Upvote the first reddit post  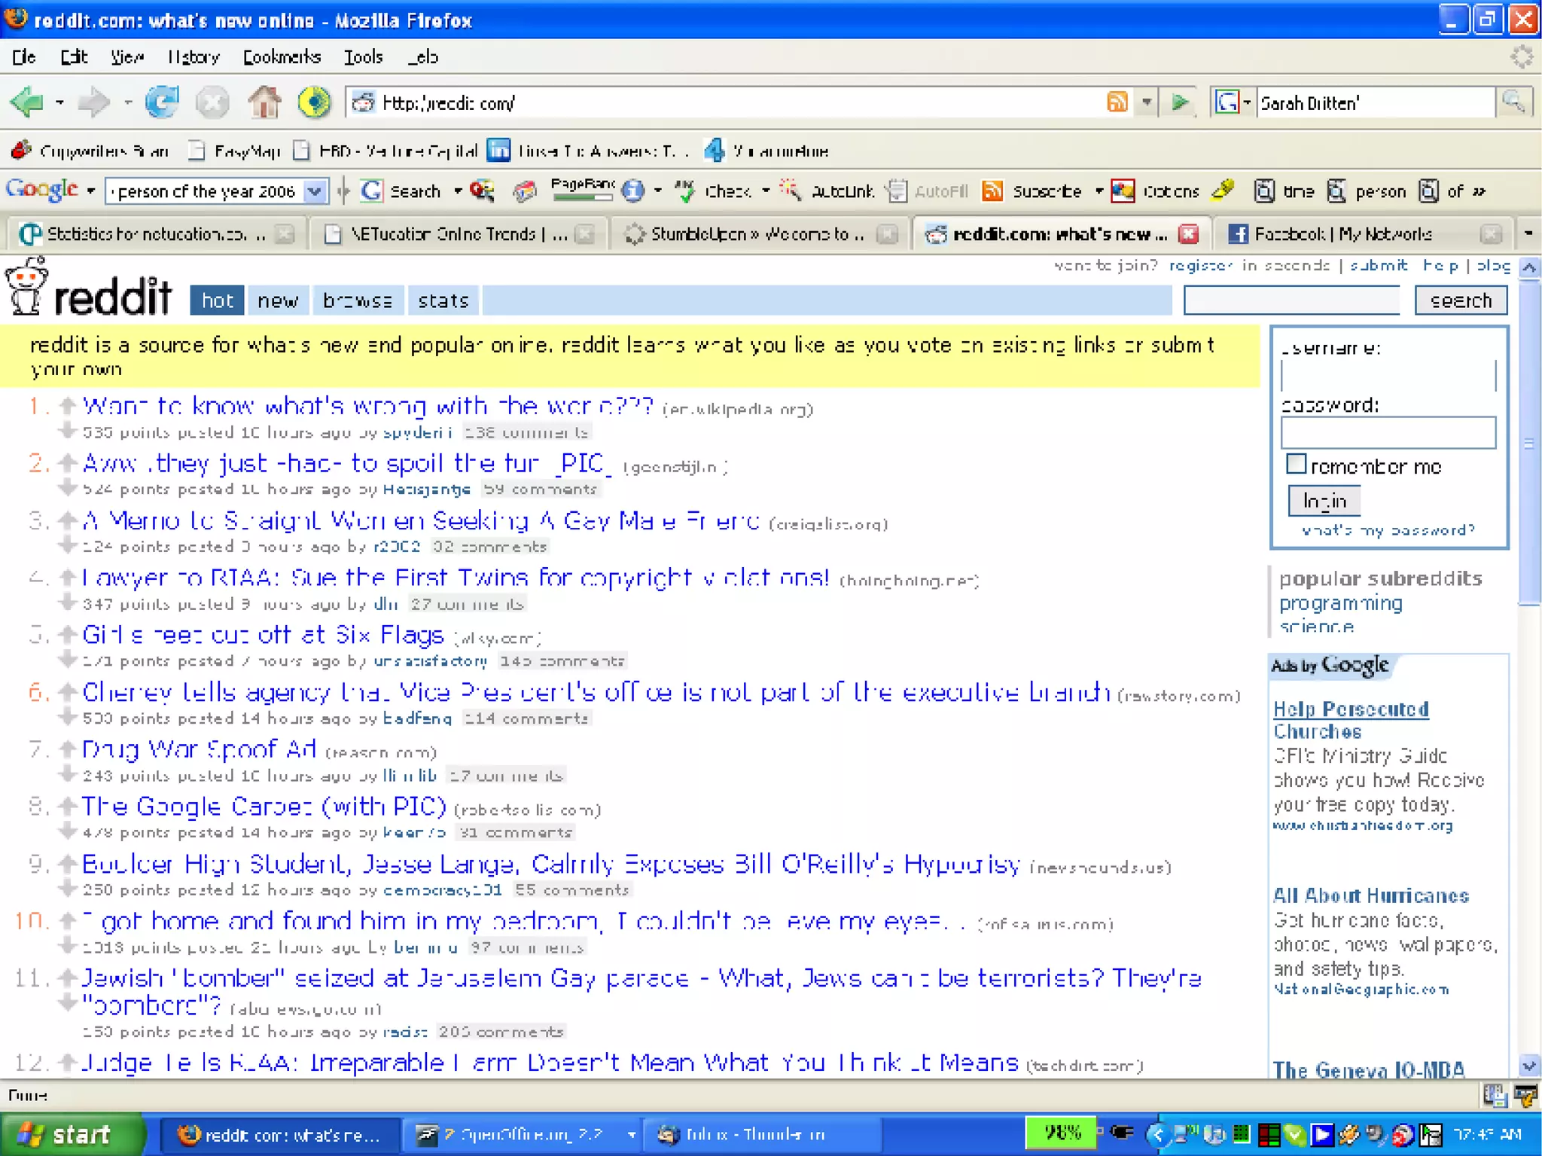(x=68, y=404)
